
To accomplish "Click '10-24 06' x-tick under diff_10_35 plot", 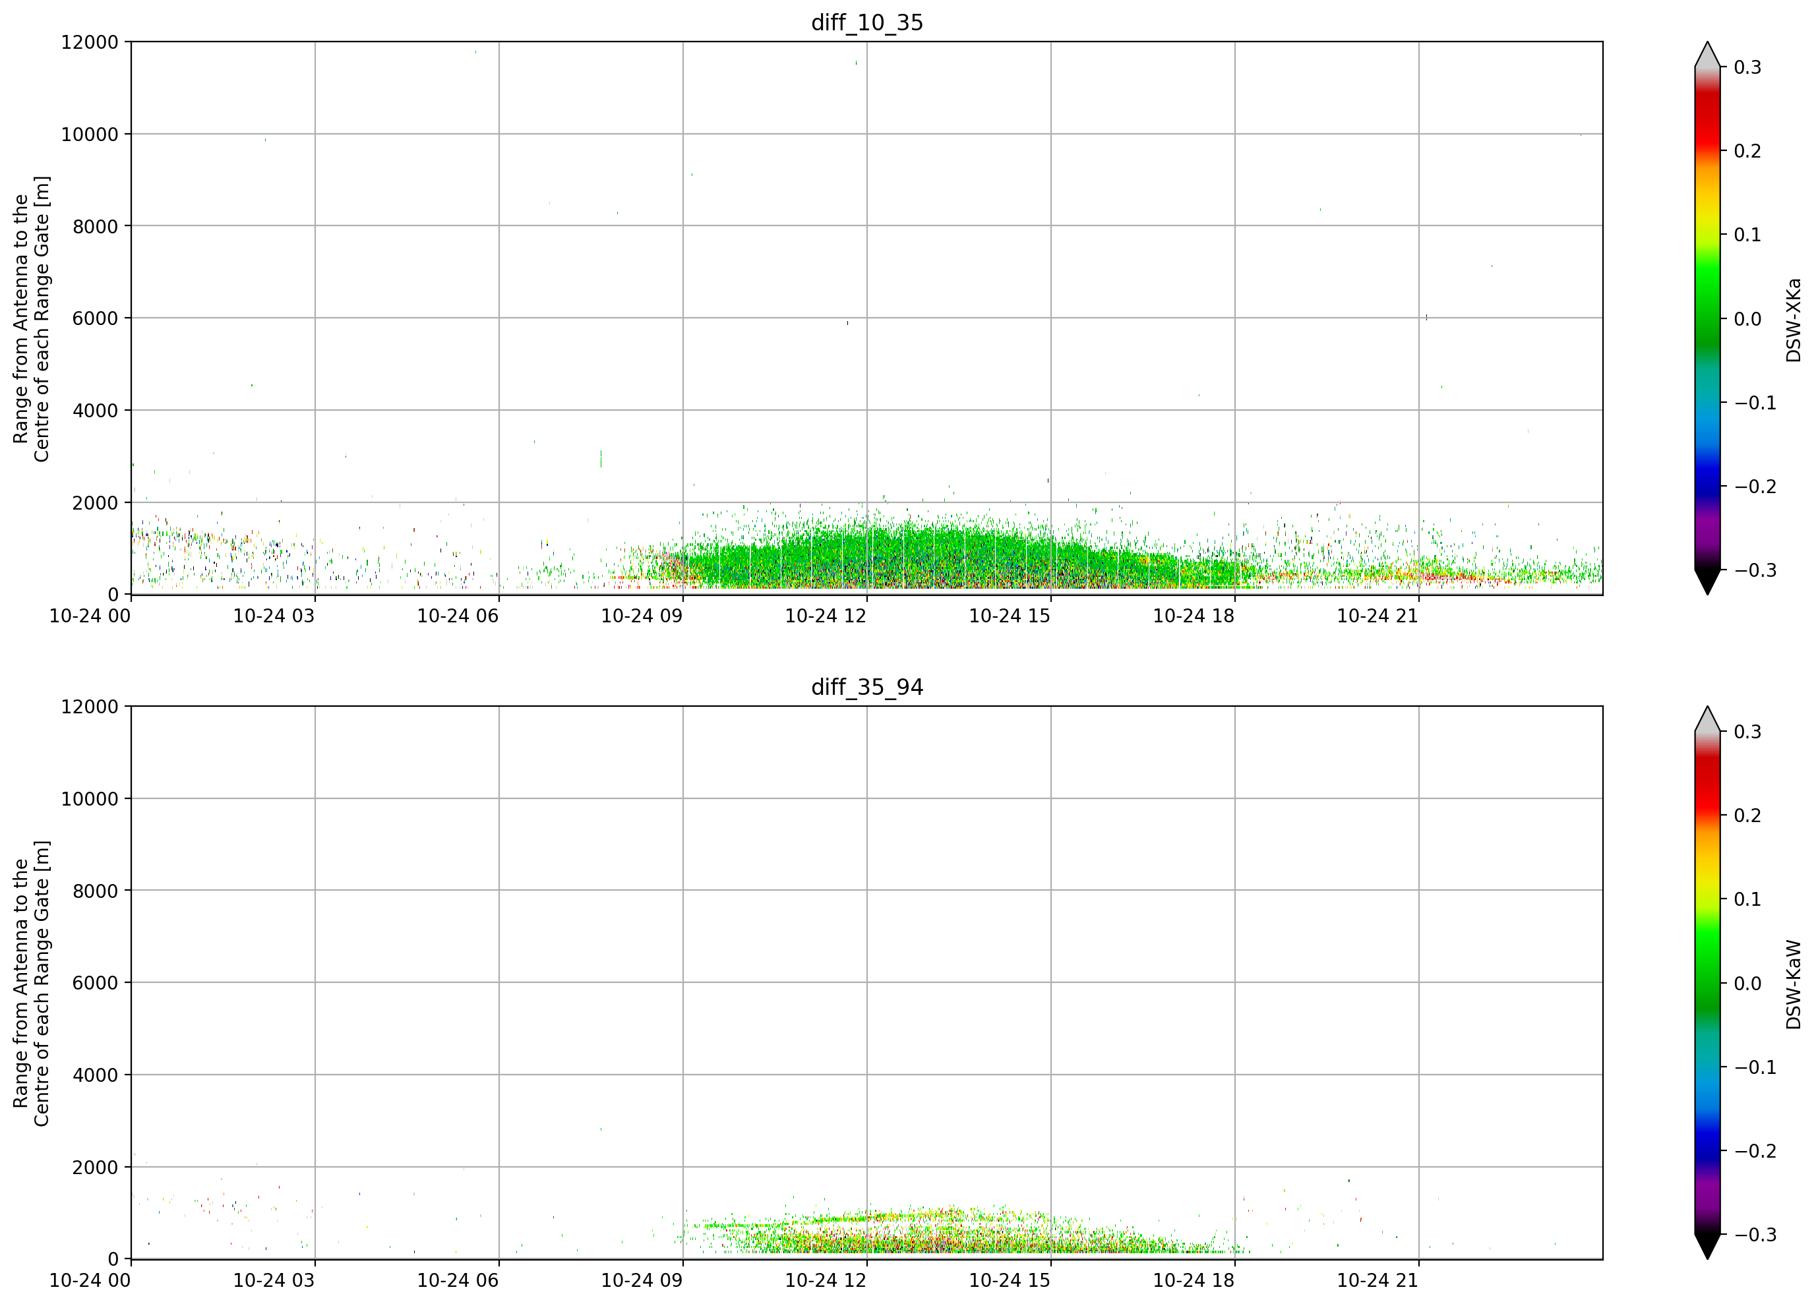I will point(458,616).
